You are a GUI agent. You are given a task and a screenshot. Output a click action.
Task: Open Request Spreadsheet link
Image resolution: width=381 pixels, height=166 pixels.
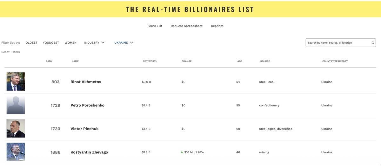pos(186,26)
